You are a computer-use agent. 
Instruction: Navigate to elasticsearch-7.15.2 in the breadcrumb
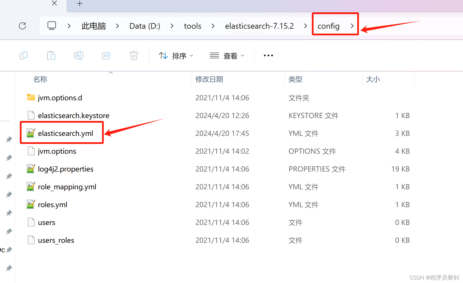pyautogui.click(x=259, y=26)
